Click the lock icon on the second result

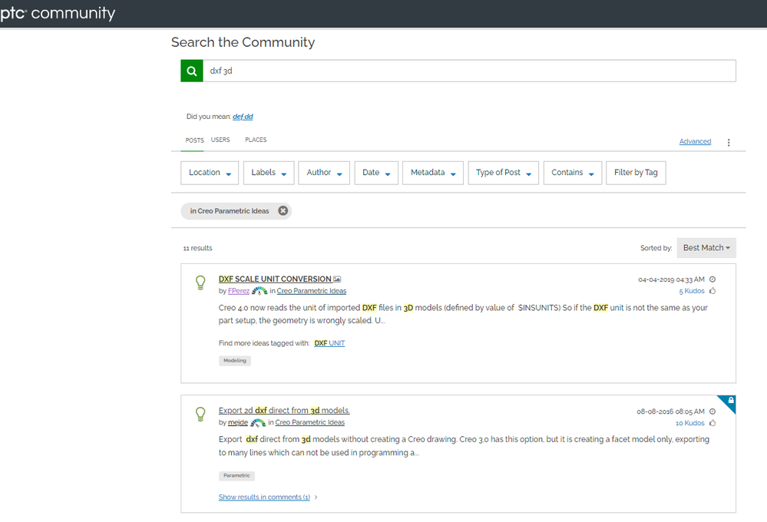(731, 400)
